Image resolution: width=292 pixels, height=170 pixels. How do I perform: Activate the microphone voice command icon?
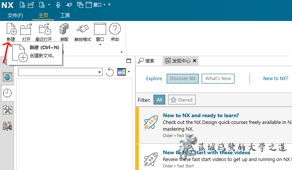(x=58, y=5)
